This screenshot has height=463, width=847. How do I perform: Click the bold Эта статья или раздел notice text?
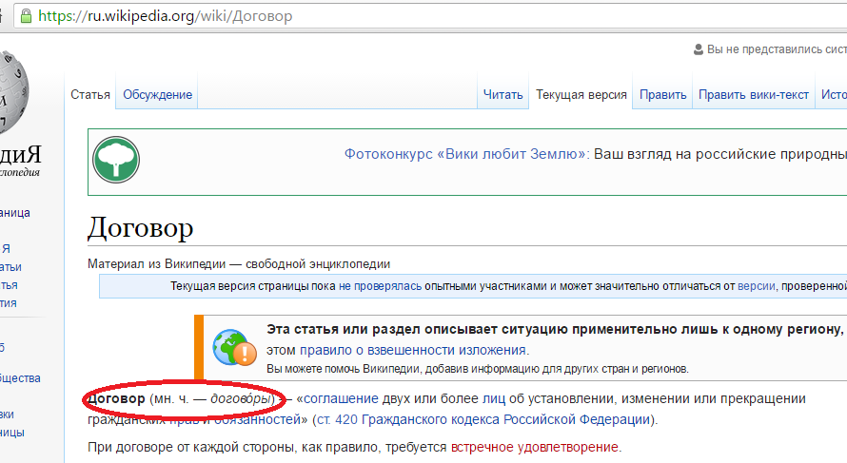(554, 329)
